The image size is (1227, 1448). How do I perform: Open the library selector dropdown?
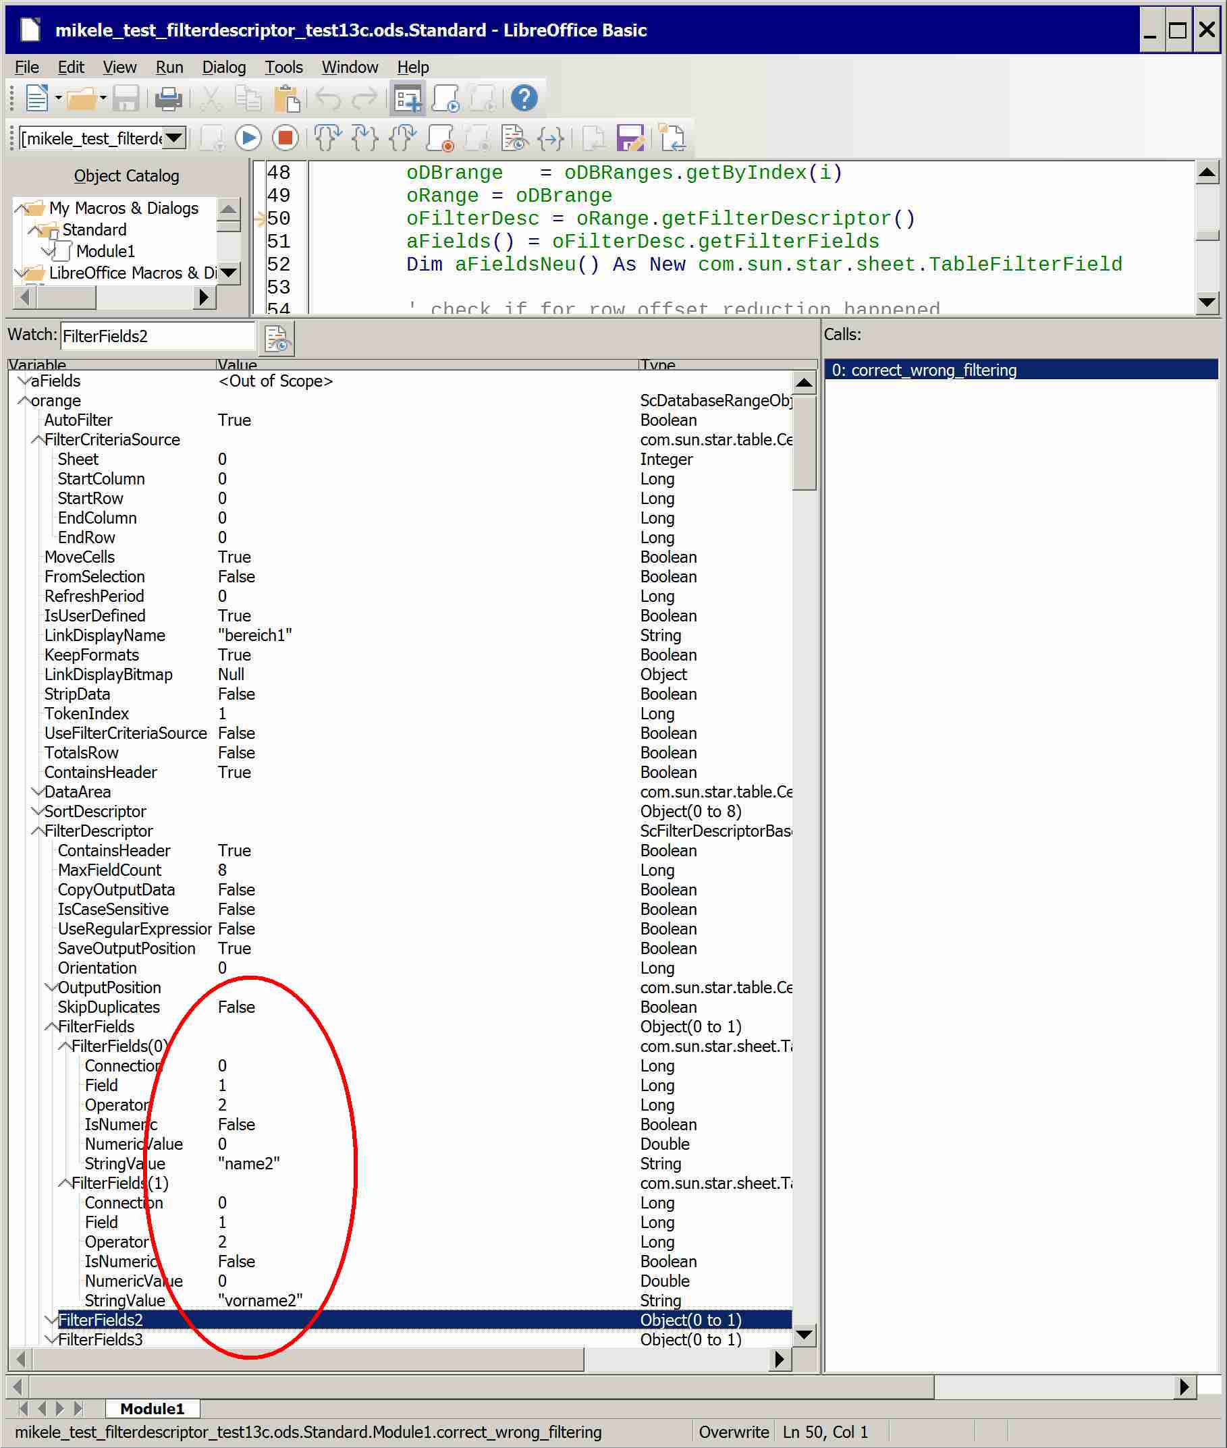tap(175, 138)
